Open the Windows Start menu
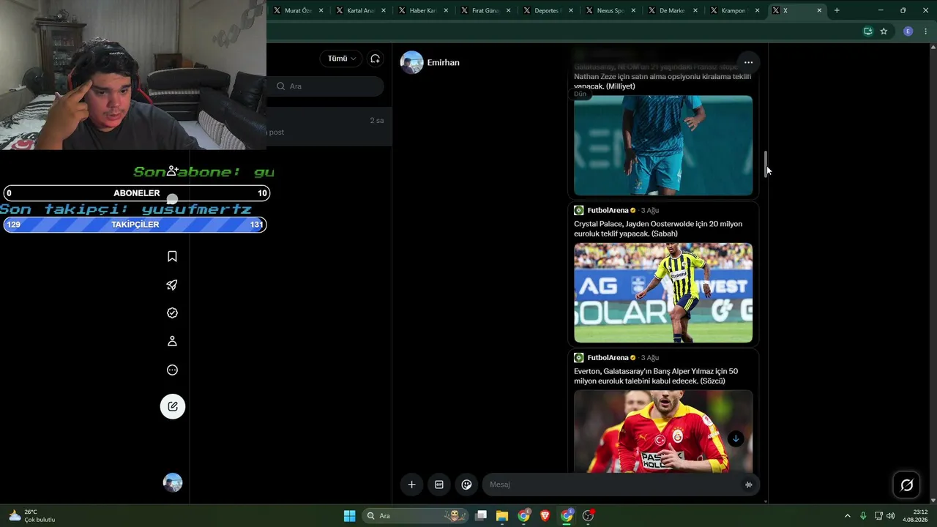The image size is (937, 527). tap(349, 515)
